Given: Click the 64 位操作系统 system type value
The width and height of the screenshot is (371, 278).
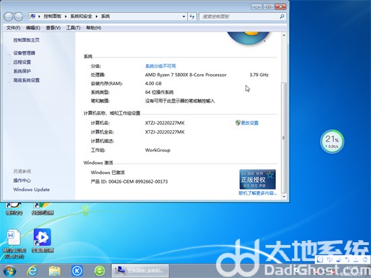Looking at the screenshot, I should [159, 92].
